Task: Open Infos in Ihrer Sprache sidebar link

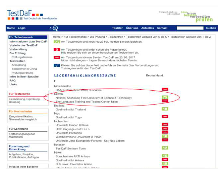Action: pos(24,77)
